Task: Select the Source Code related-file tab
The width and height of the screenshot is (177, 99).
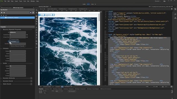Action: (x=43, y=9)
